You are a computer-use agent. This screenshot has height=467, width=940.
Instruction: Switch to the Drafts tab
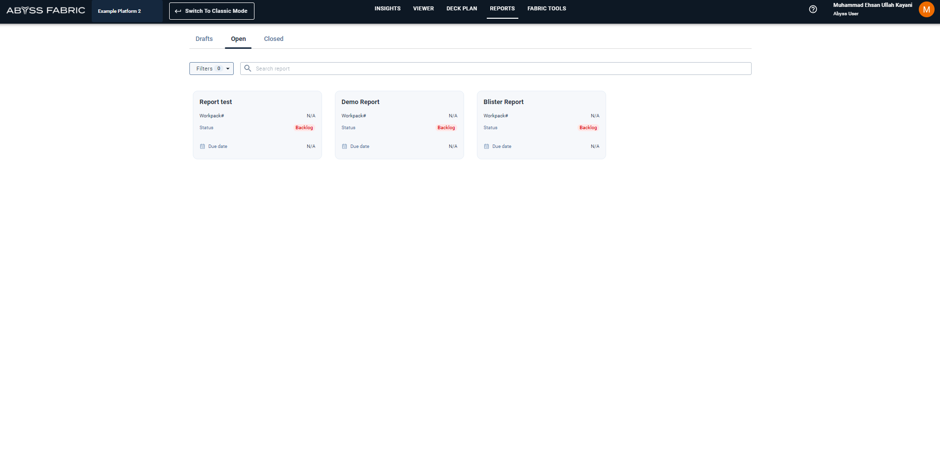click(x=204, y=39)
